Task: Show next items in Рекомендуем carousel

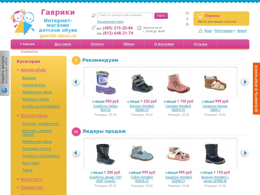Action: [245, 82]
